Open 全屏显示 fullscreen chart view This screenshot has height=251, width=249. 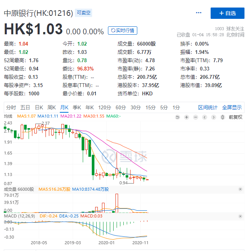[x=232, y=107]
